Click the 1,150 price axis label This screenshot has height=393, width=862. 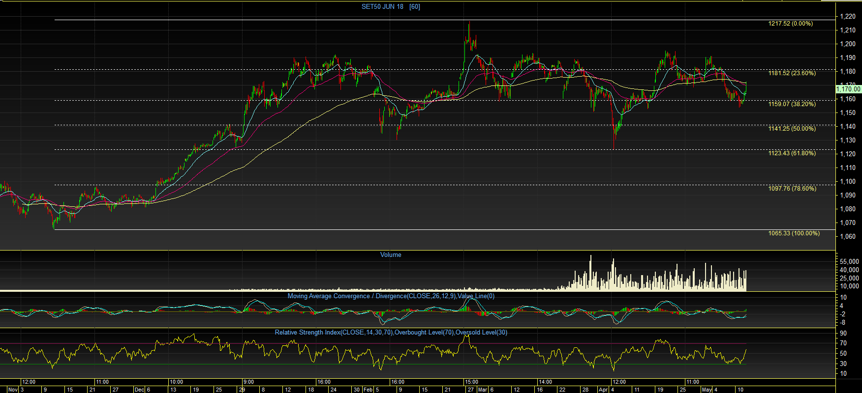848,112
